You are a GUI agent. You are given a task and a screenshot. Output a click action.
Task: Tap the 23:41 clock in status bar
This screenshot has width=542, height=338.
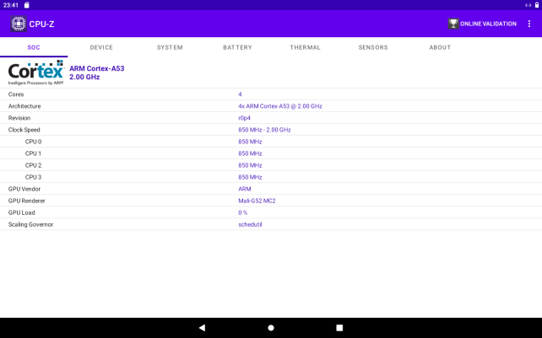tap(11, 5)
